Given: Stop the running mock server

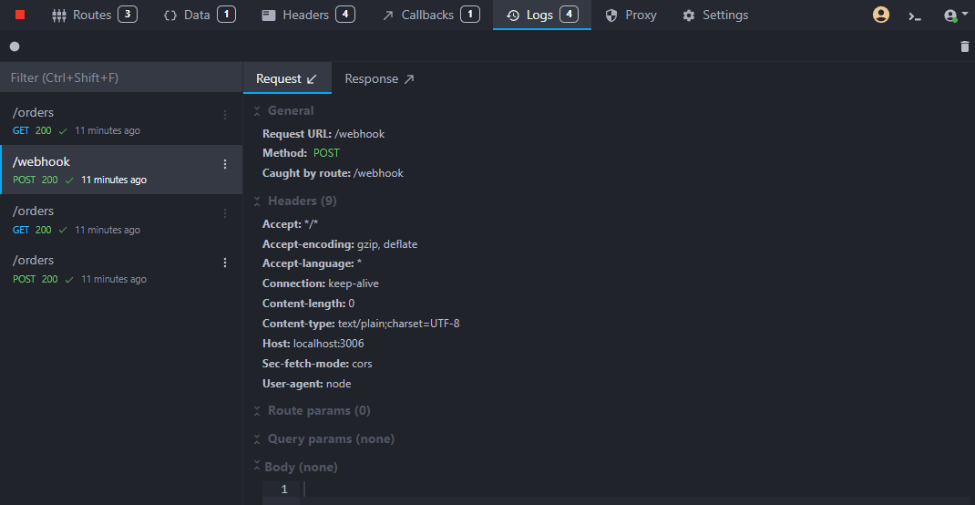Looking at the screenshot, I should click(x=20, y=15).
